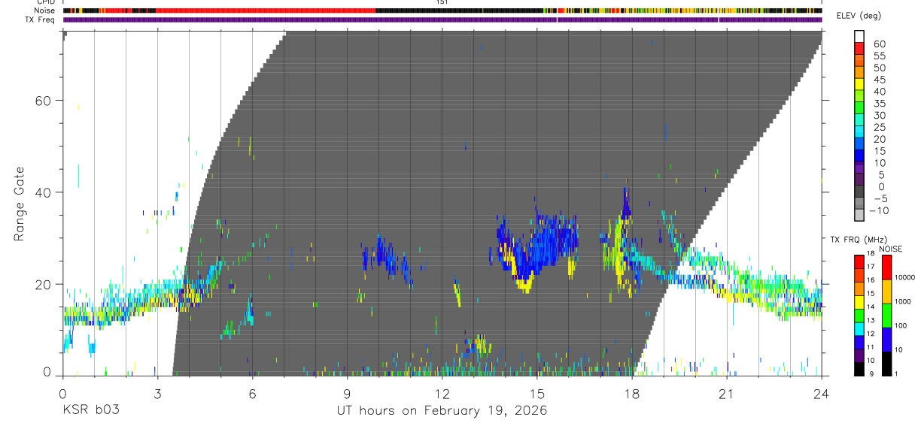Click the purple TX Freq strip at top
Viewport: 924px width, 426px height.
tap(442, 20)
